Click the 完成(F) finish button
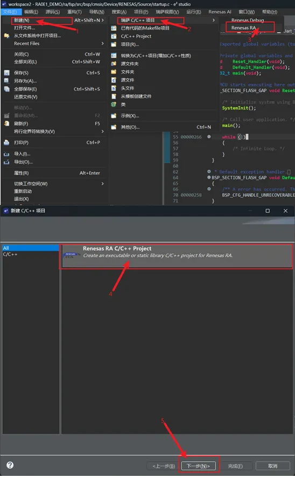The width and height of the screenshot is (295, 478). click(x=235, y=466)
